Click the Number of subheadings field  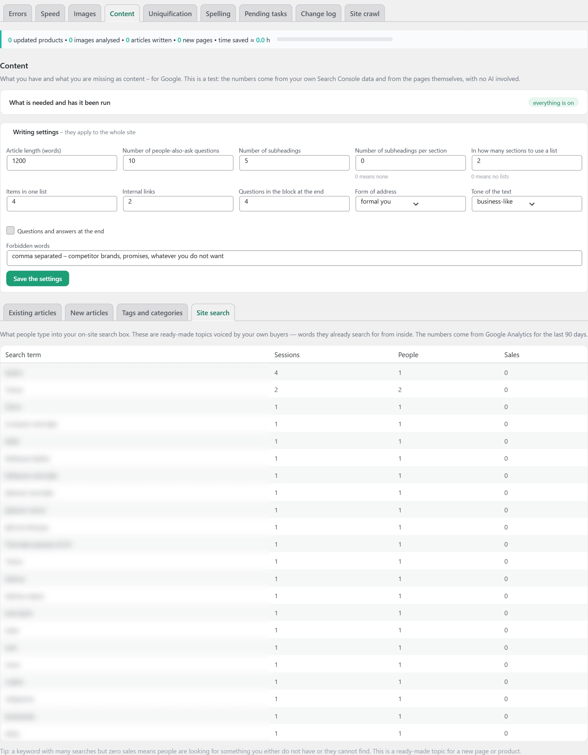click(294, 163)
